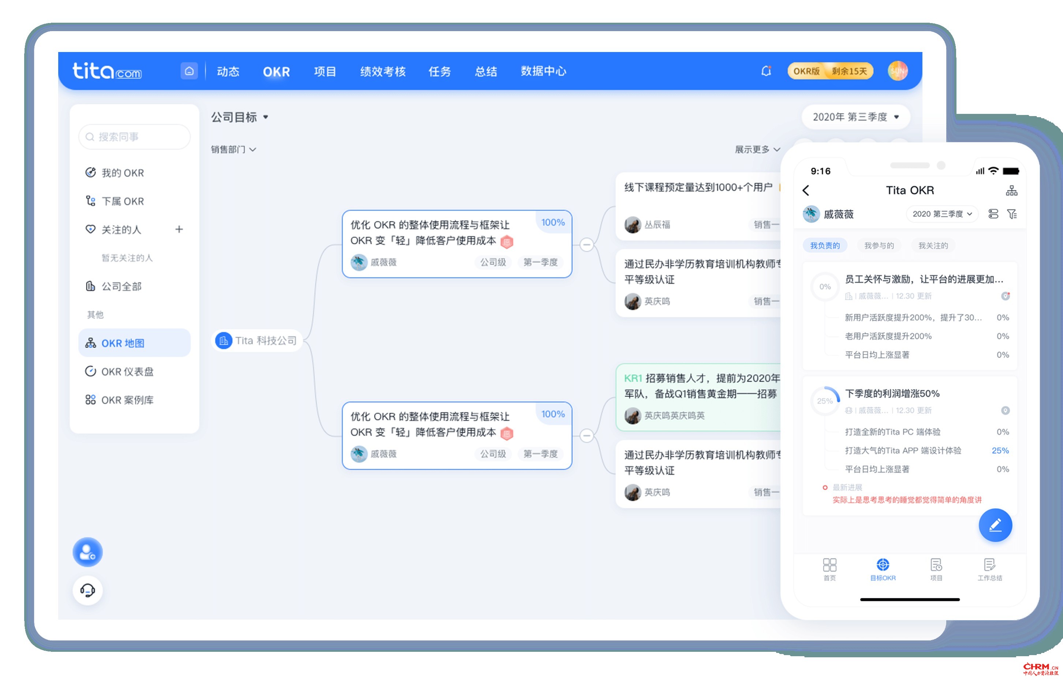Click 戚薇薇 avatar on the upper objective card
This screenshot has width=1063, height=680.
(359, 262)
